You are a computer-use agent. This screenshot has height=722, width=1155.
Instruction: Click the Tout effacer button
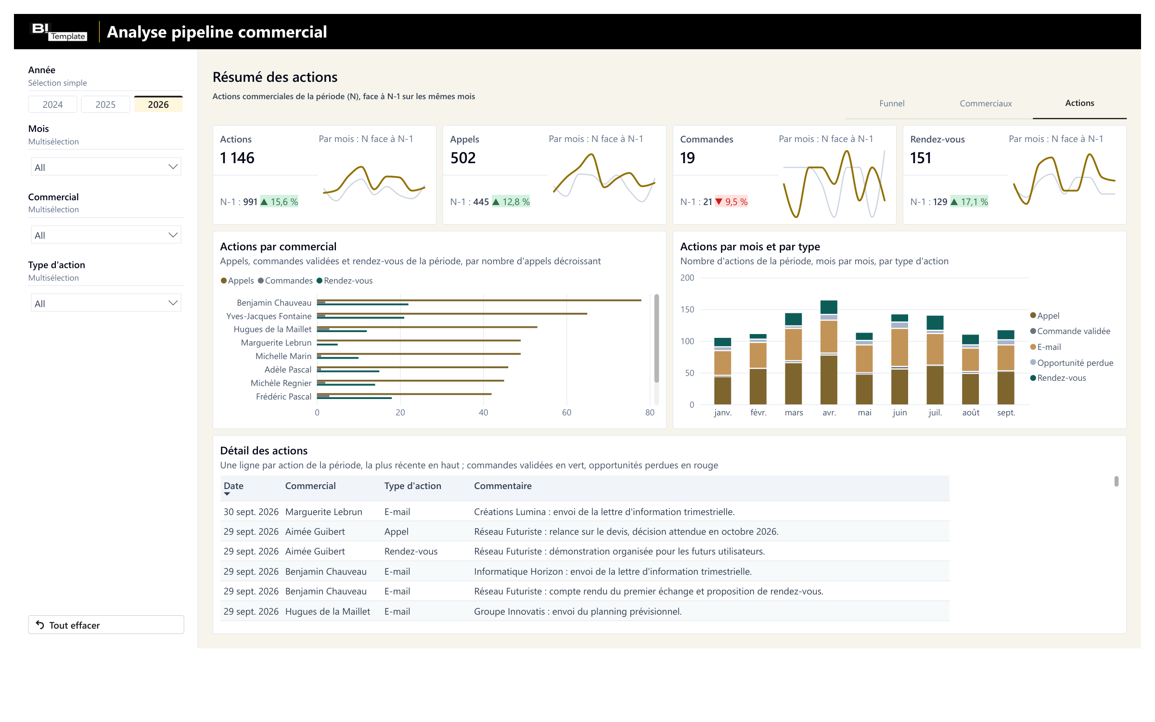point(106,625)
